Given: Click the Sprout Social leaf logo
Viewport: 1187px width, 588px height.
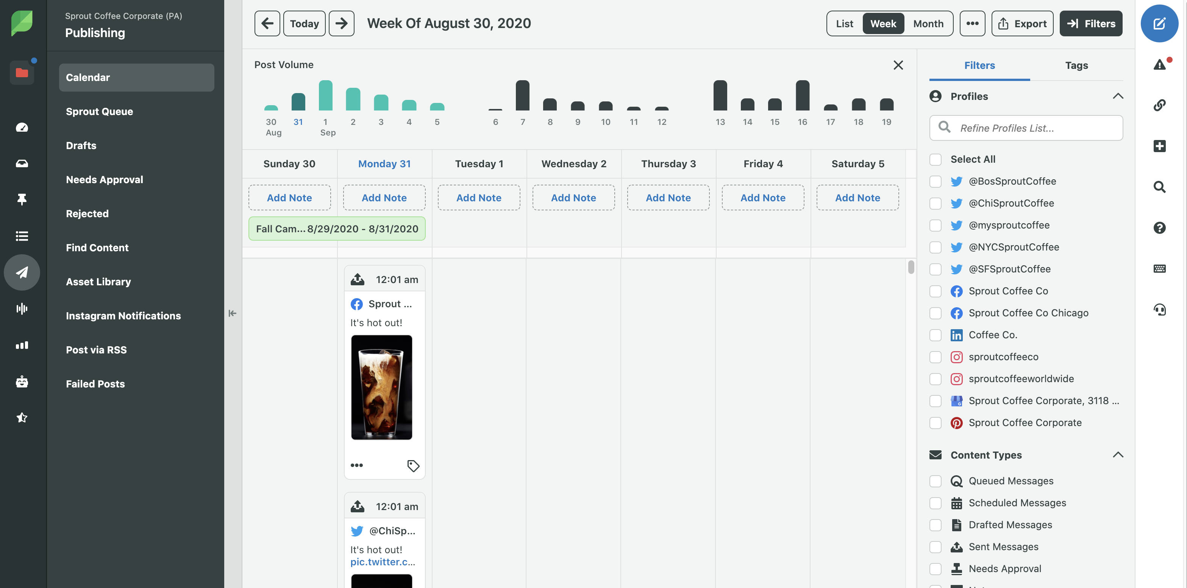Looking at the screenshot, I should 22,23.
